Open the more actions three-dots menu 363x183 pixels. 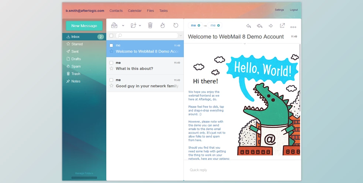pyautogui.click(x=293, y=27)
